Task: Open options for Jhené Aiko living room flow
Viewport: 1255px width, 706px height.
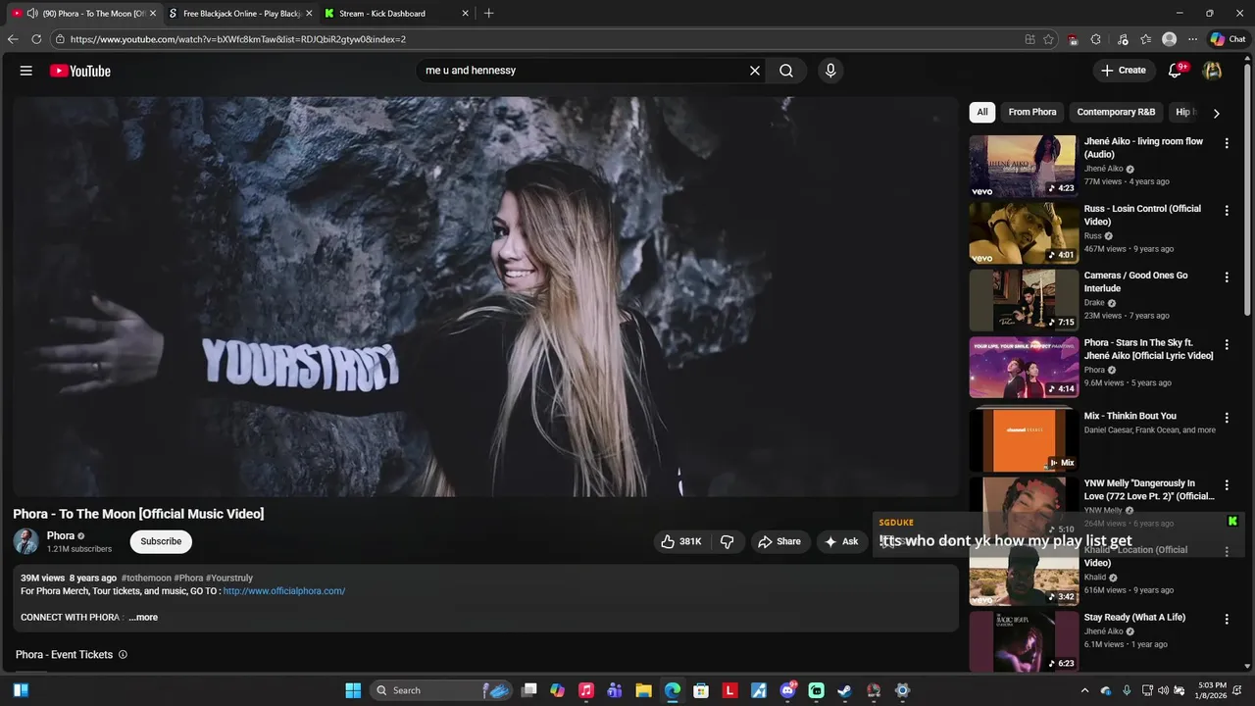Action: coord(1226,143)
